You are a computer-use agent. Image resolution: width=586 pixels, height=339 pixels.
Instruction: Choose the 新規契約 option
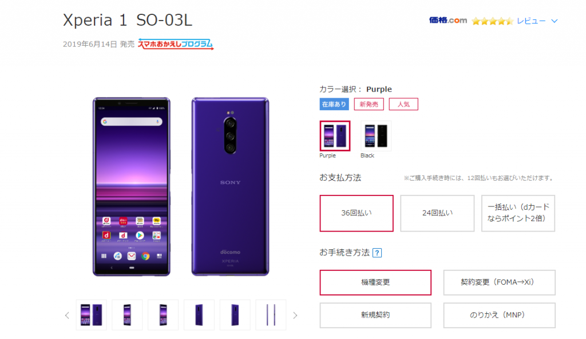tap(375, 315)
